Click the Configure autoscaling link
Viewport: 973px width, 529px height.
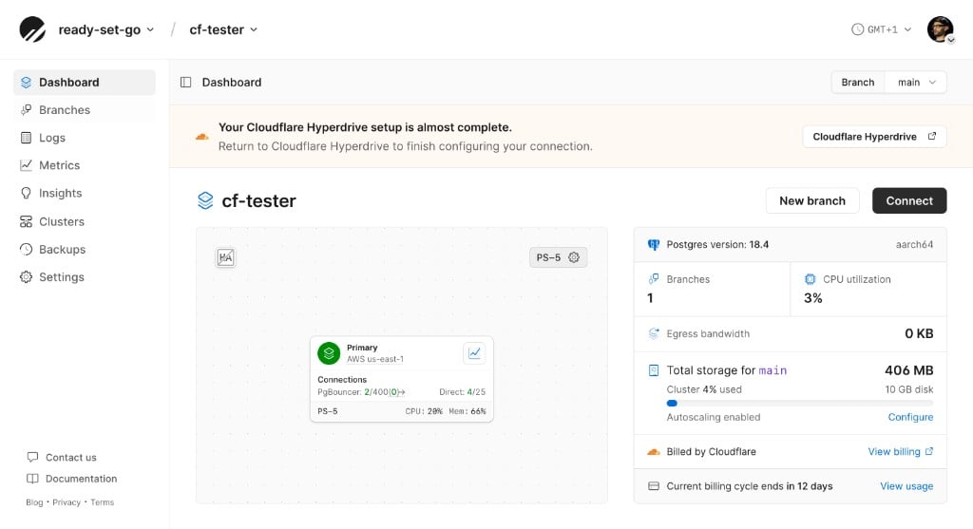click(910, 417)
